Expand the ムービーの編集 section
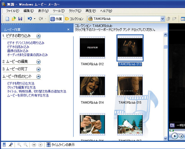Image resolution: width=185 pixels, height=149 pixels. click(x=38, y=62)
